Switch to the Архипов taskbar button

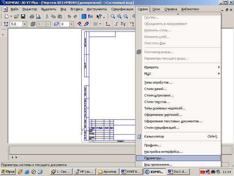coord(107,171)
